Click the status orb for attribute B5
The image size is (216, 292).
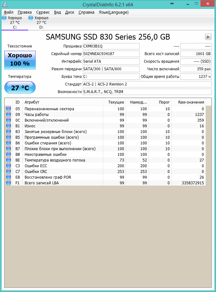coord(9,137)
